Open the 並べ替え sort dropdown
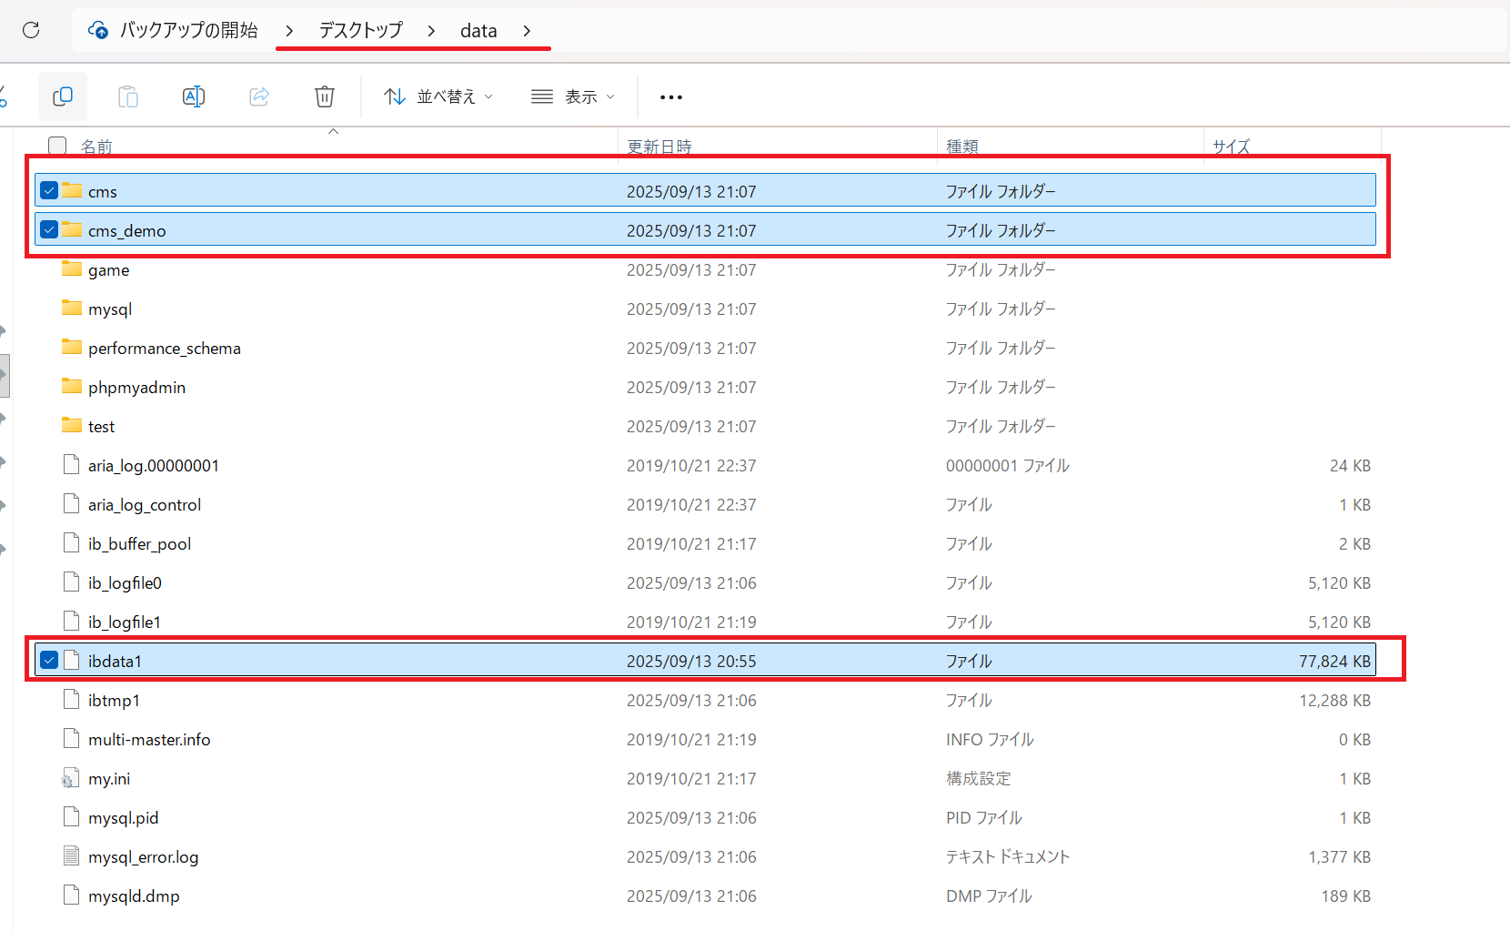1510x931 pixels. (x=438, y=96)
